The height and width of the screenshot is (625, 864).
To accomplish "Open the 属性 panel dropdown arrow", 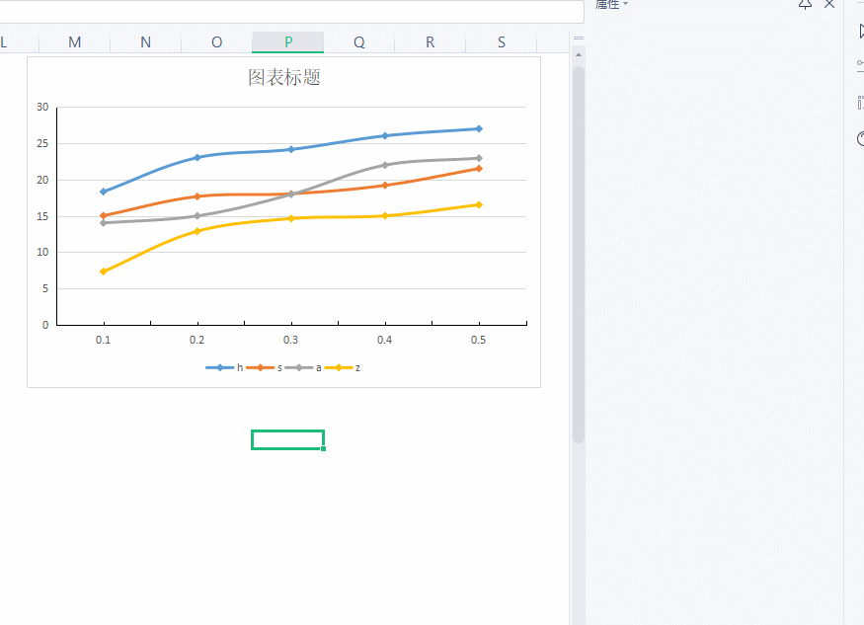I will 625,4.
